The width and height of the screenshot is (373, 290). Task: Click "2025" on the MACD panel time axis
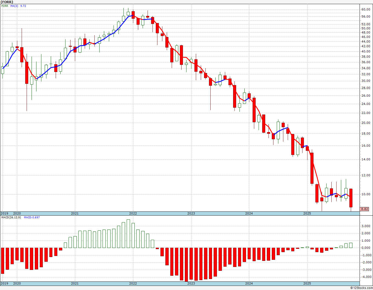pyautogui.click(x=307, y=283)
